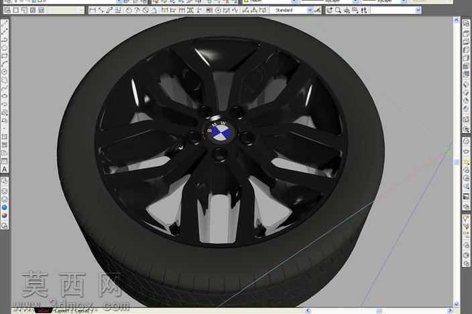Select the Spline drawing tool
Image resolution: width=472 pixels, height=314 pixels.
coord(5,87)
